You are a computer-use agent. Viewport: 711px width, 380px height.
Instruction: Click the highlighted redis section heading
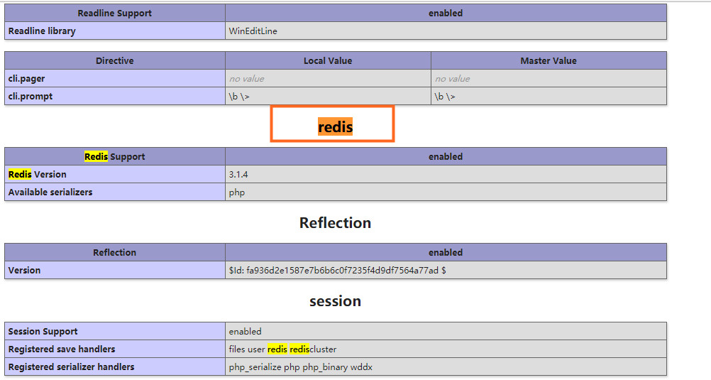335,127
